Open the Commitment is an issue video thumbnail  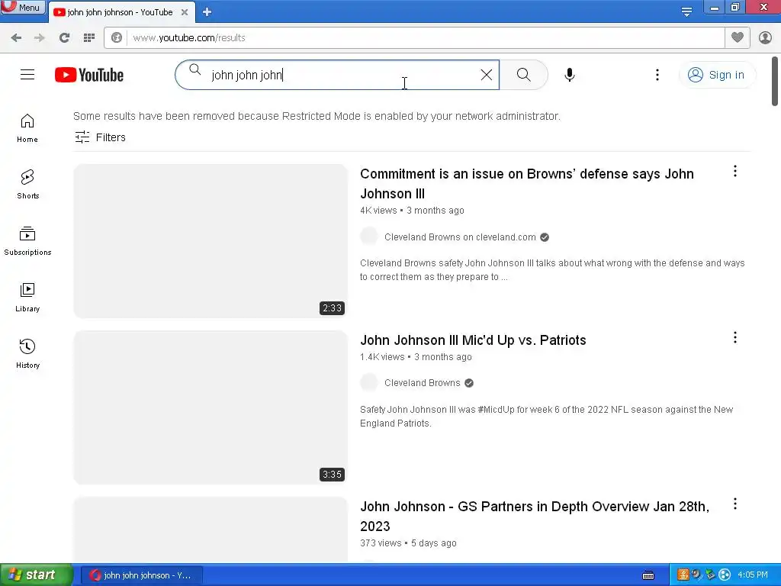pyautogui.click(x=211, y=241)
